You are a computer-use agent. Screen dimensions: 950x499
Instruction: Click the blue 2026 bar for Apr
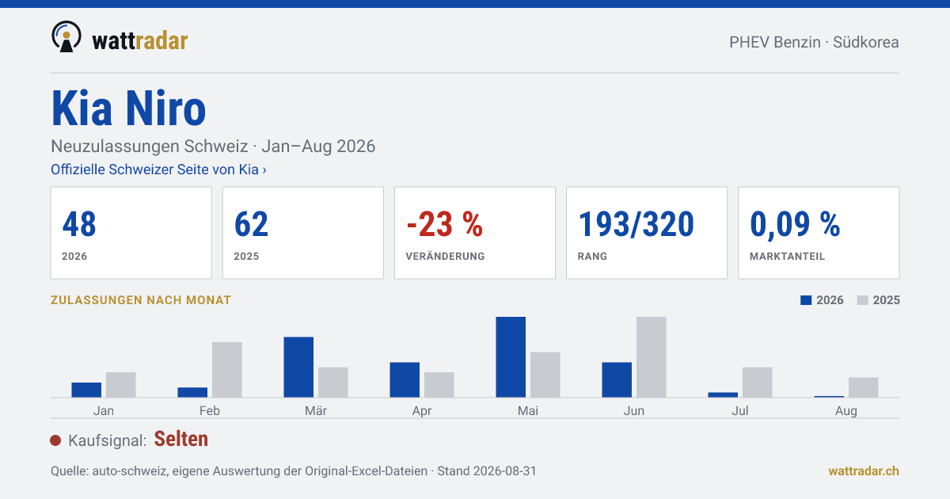point(405,380)
